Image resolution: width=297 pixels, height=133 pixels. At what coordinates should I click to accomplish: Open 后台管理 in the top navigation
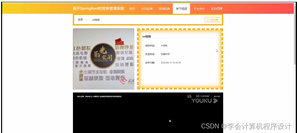pos(217,9)
